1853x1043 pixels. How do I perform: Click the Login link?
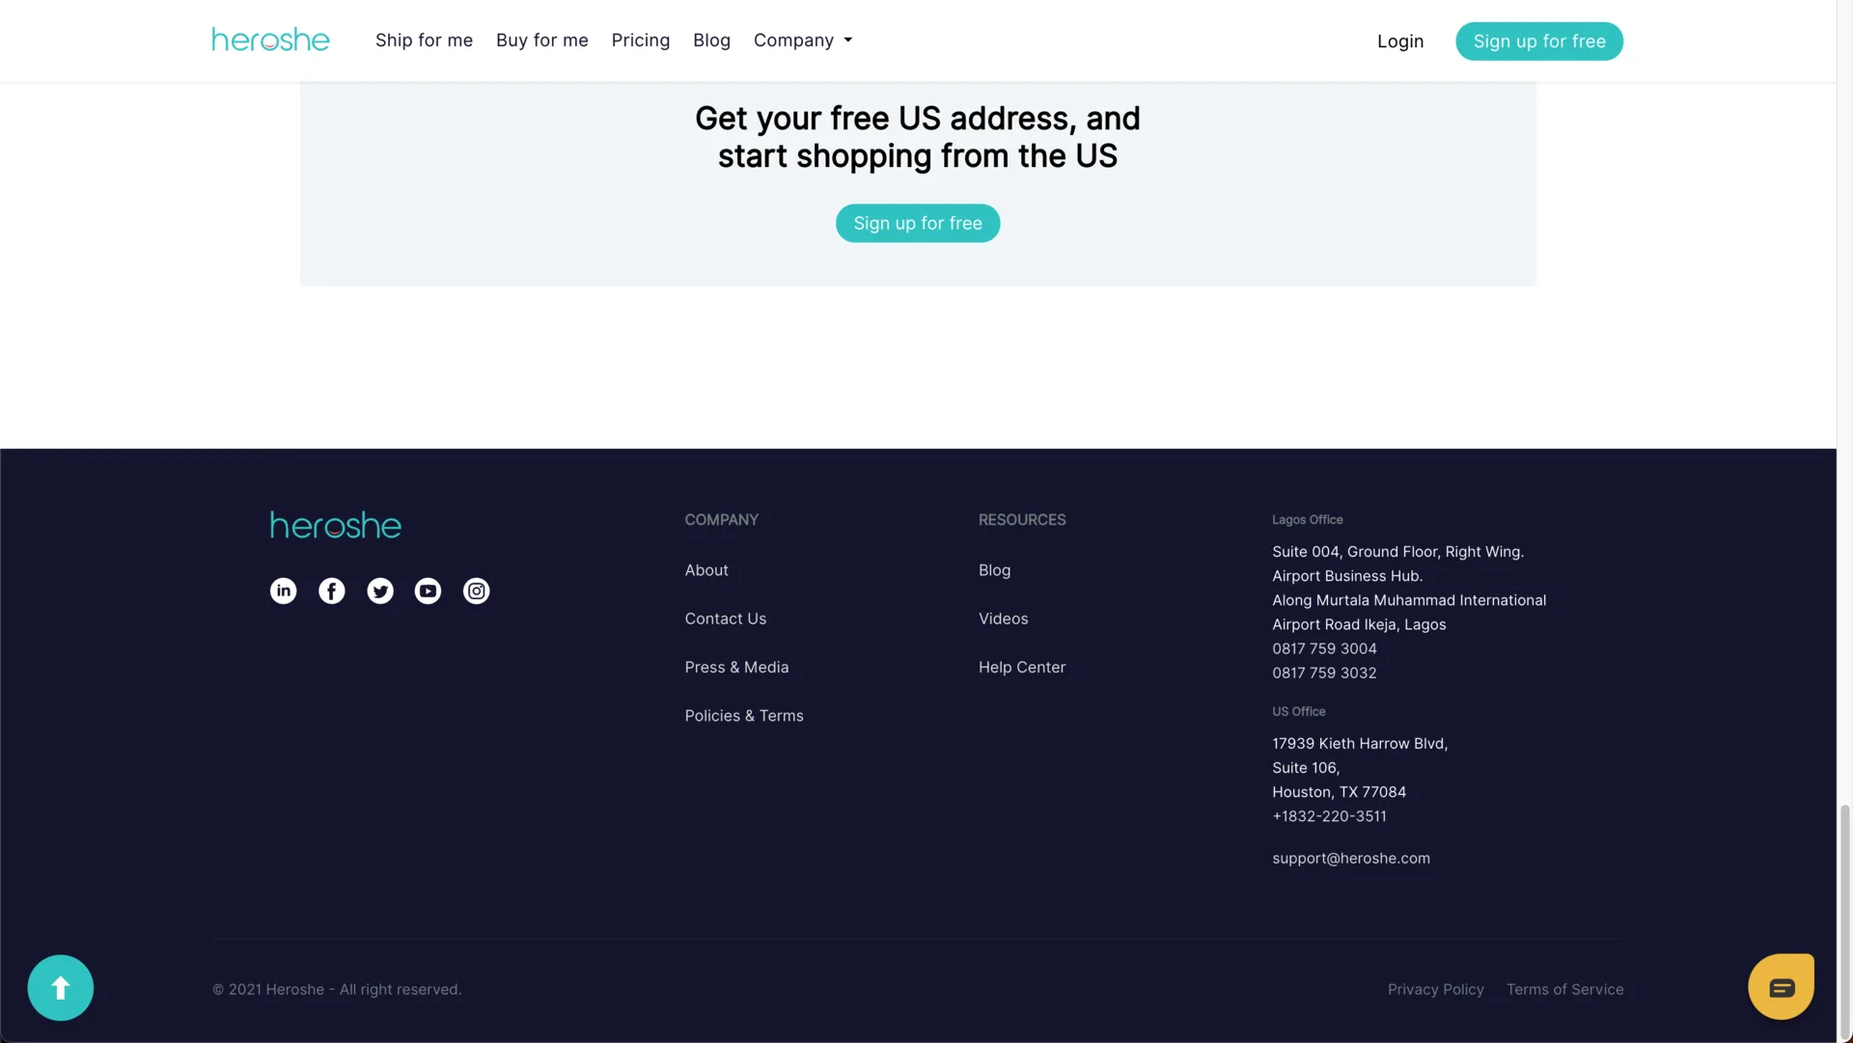pos(1400,41)
